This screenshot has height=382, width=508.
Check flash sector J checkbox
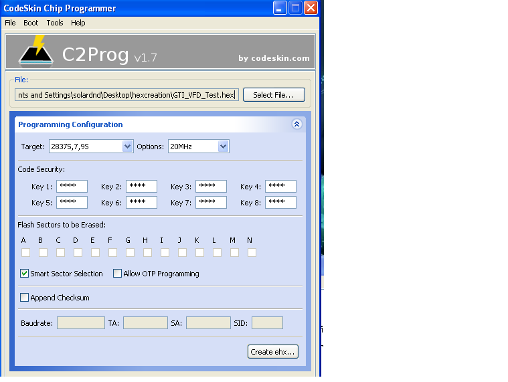[x=183, y=252]
